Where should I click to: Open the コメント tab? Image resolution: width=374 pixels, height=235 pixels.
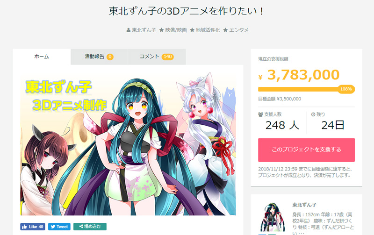[157, 57]
